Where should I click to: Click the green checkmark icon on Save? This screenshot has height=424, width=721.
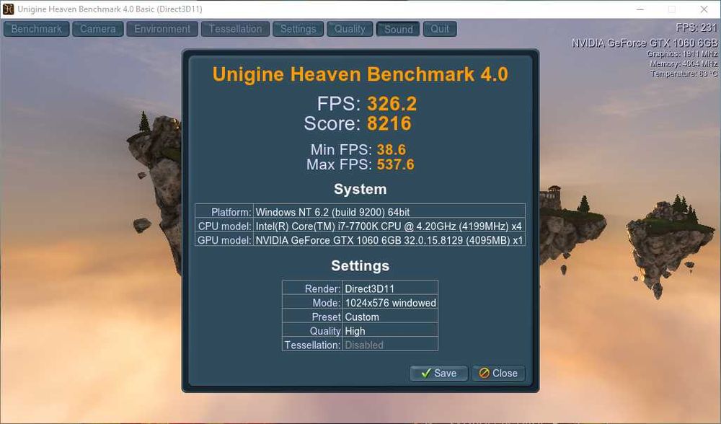point(426,373)
